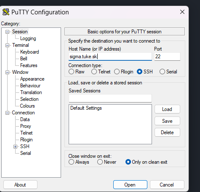200x192 pixels.
Task: Select Rlogin connection type radio button
Action: pos(117,72)
